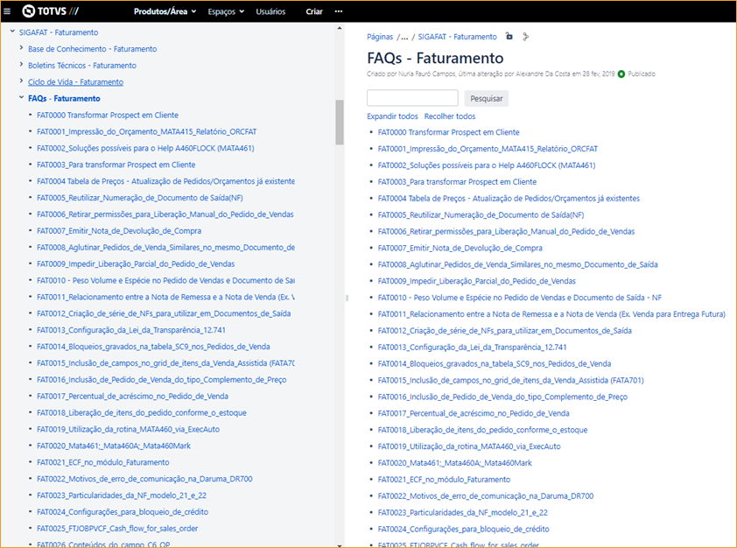Click the sidebar scrollbar down arrow
Viewport: 737px width, 548px height.
(340, 544)
